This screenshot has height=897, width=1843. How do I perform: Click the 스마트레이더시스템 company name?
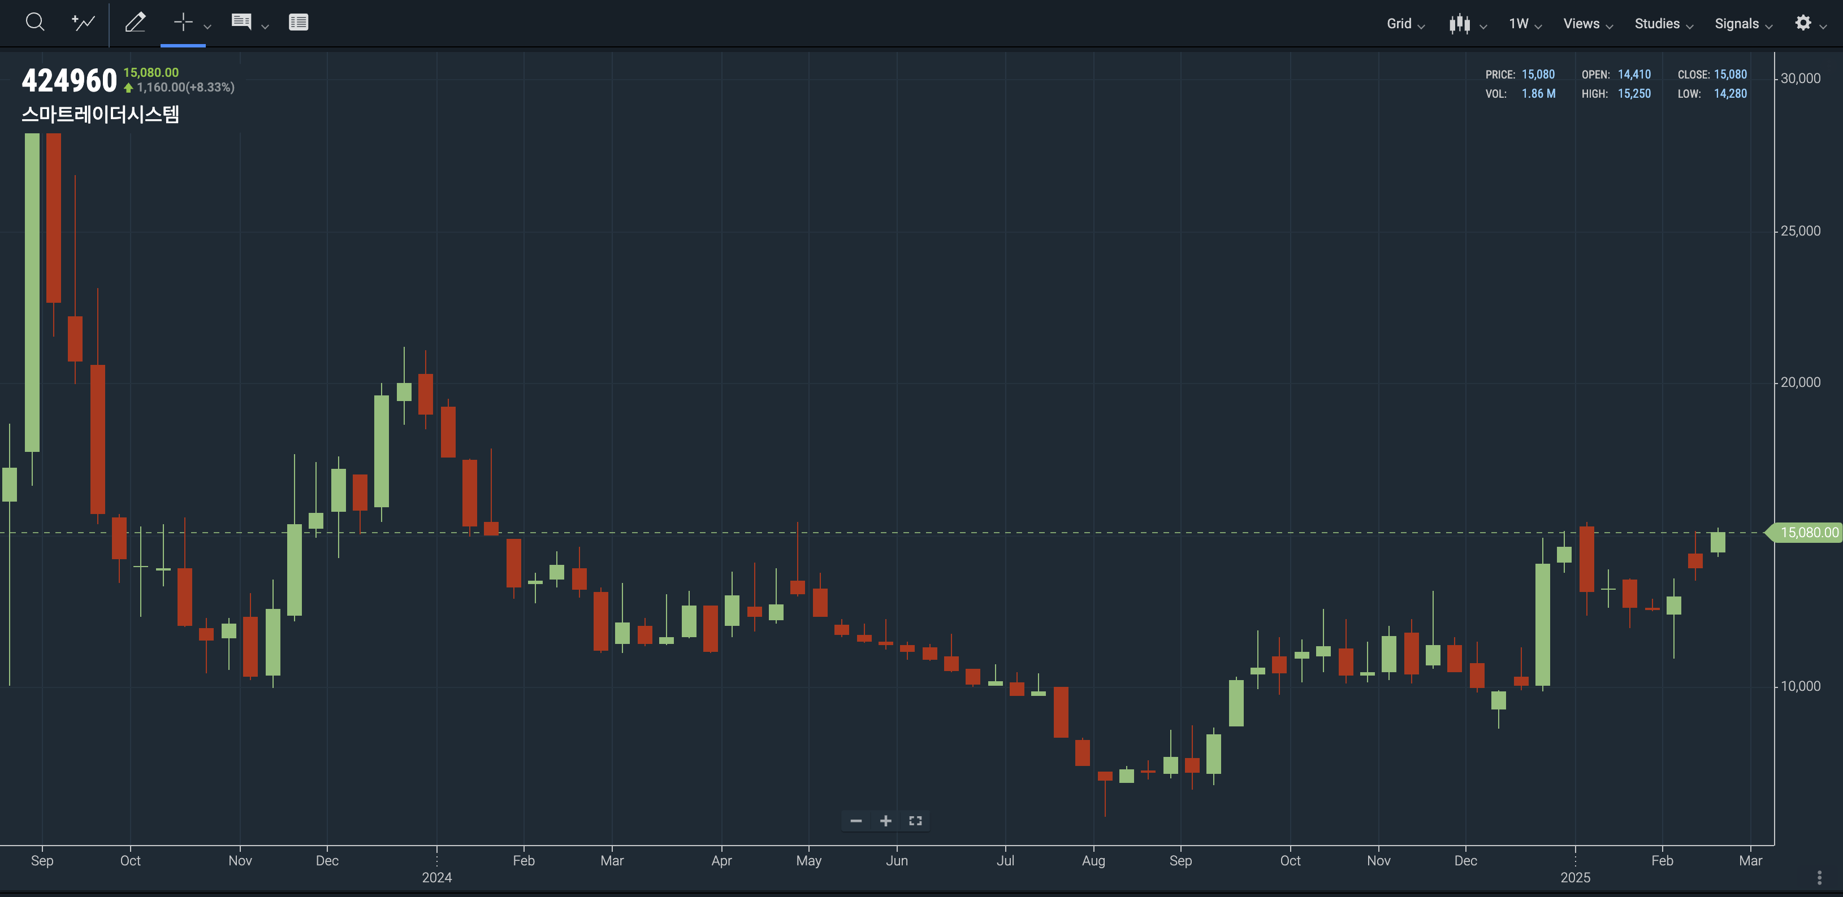pyautogui.click(x=100, y=114)
